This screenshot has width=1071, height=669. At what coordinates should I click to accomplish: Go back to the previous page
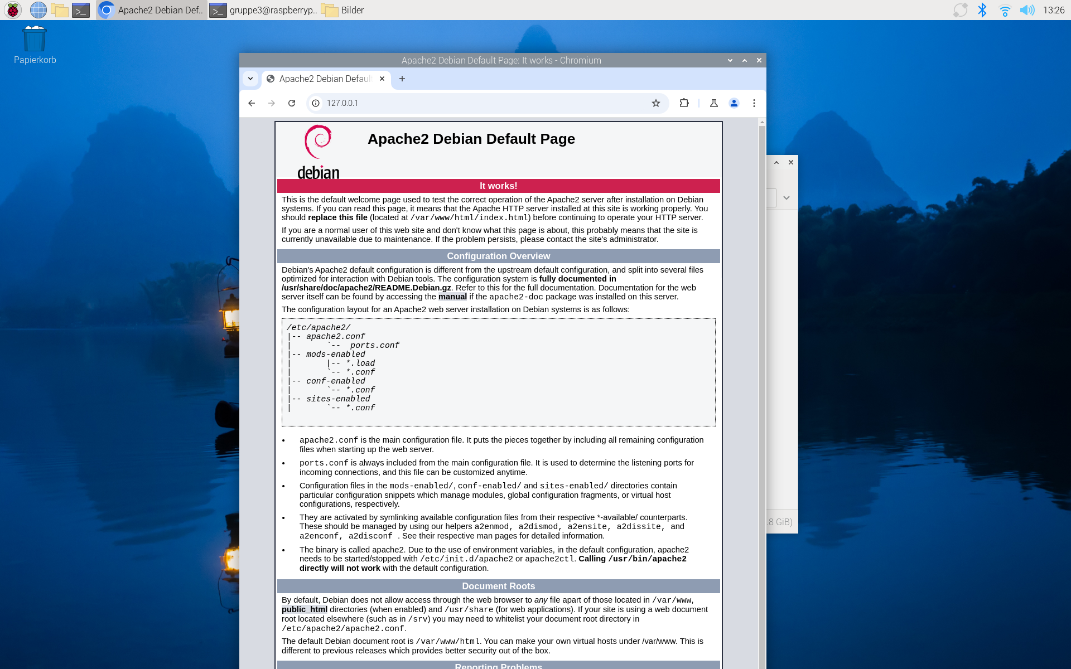(x=252, y=103)
